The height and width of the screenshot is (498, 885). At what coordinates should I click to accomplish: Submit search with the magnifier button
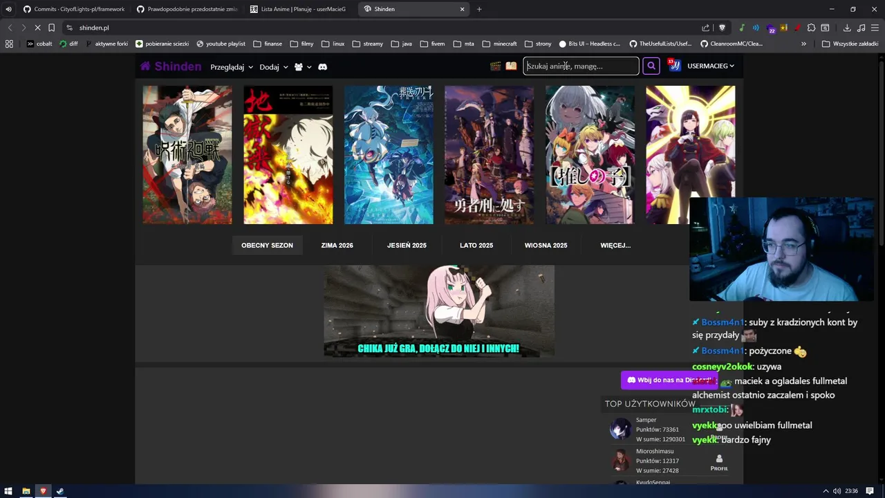[651, 66]
